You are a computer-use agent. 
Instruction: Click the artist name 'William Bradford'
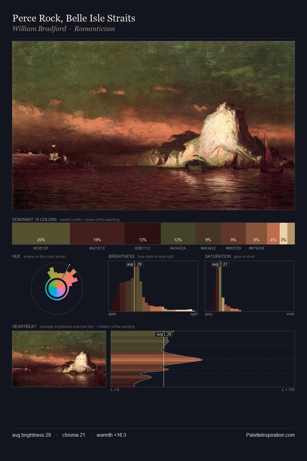pyautogui.click(x=39, y=29)
